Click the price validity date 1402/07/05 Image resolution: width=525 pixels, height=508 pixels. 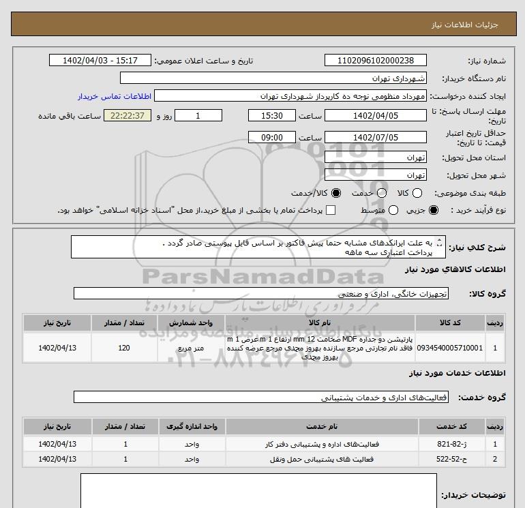click(375, 137)
